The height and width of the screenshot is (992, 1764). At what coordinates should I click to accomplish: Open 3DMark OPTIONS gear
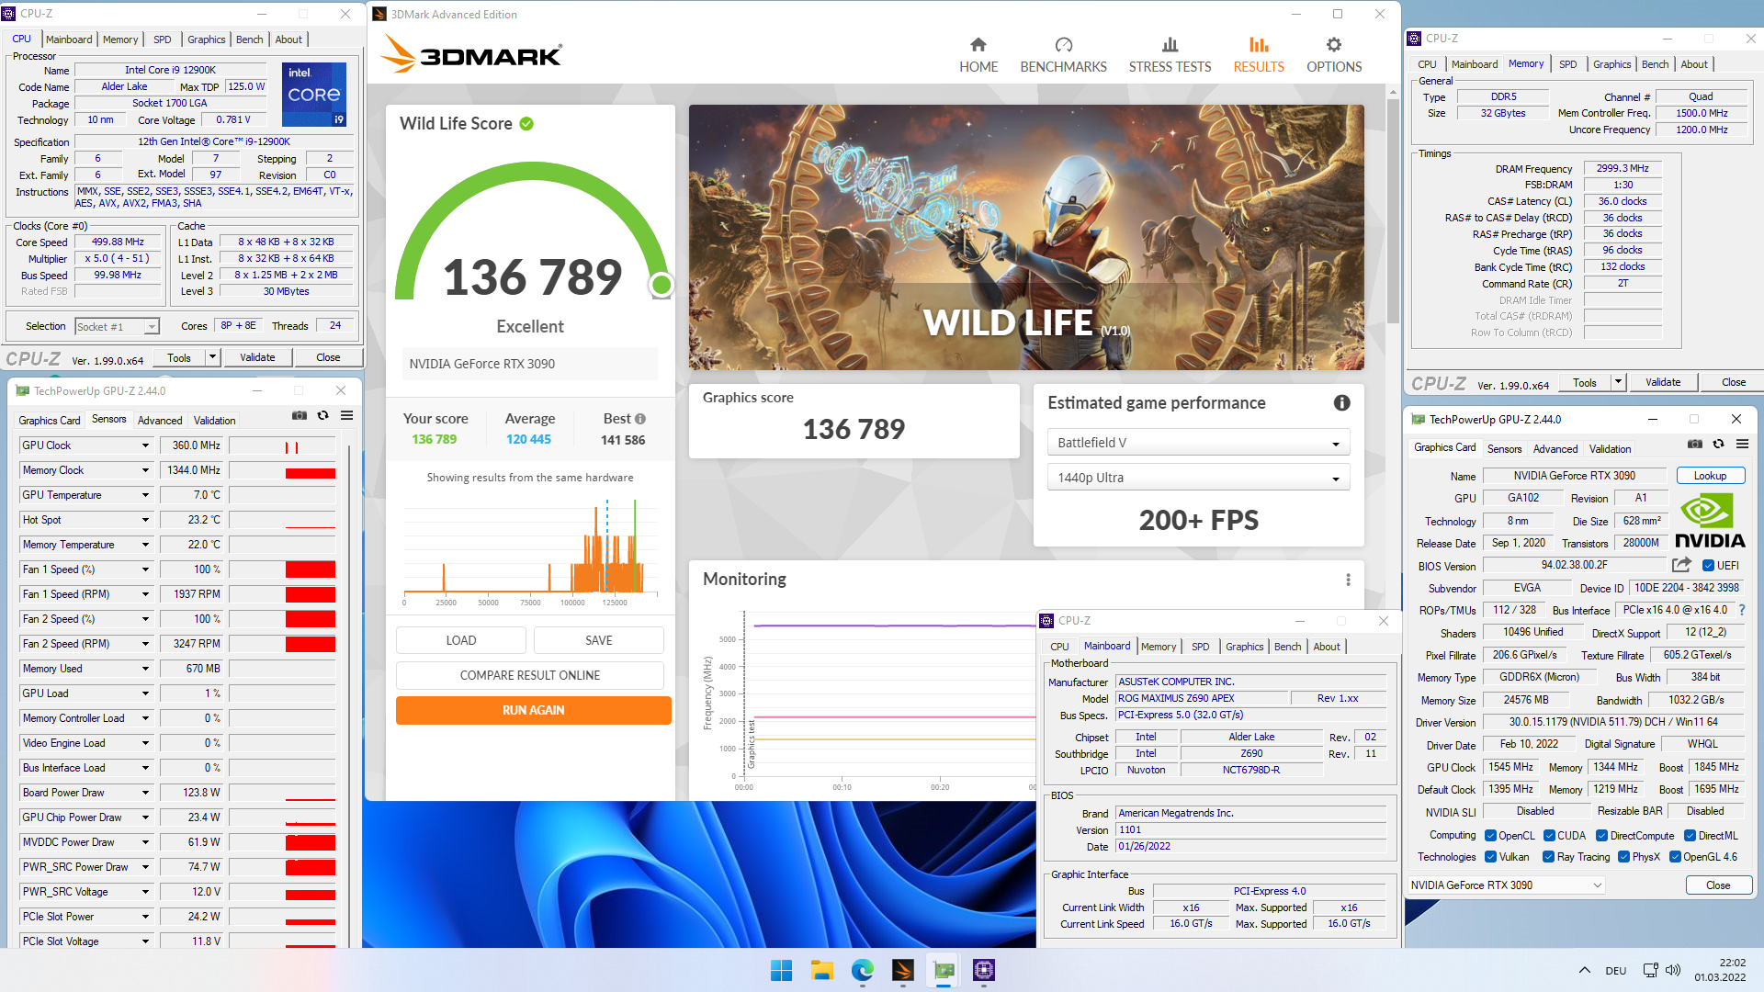[1334, 55]
